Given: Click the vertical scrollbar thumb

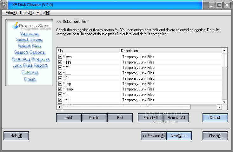Looking at the screenshot, I should (x=224, y=60).
